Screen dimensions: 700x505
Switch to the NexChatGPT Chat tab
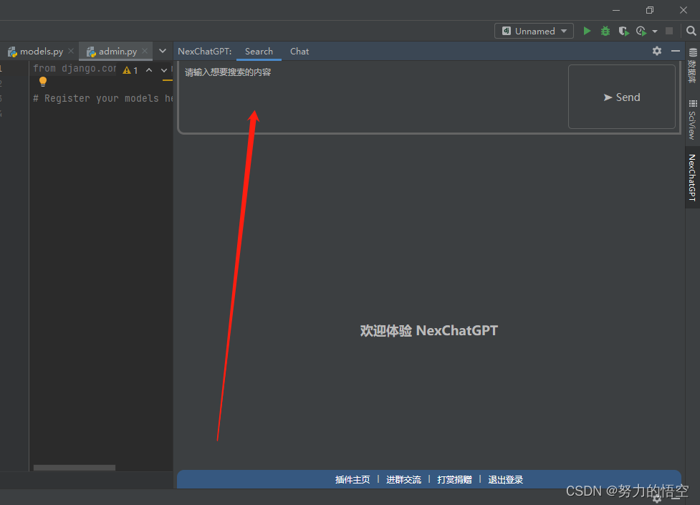[299, 52]
